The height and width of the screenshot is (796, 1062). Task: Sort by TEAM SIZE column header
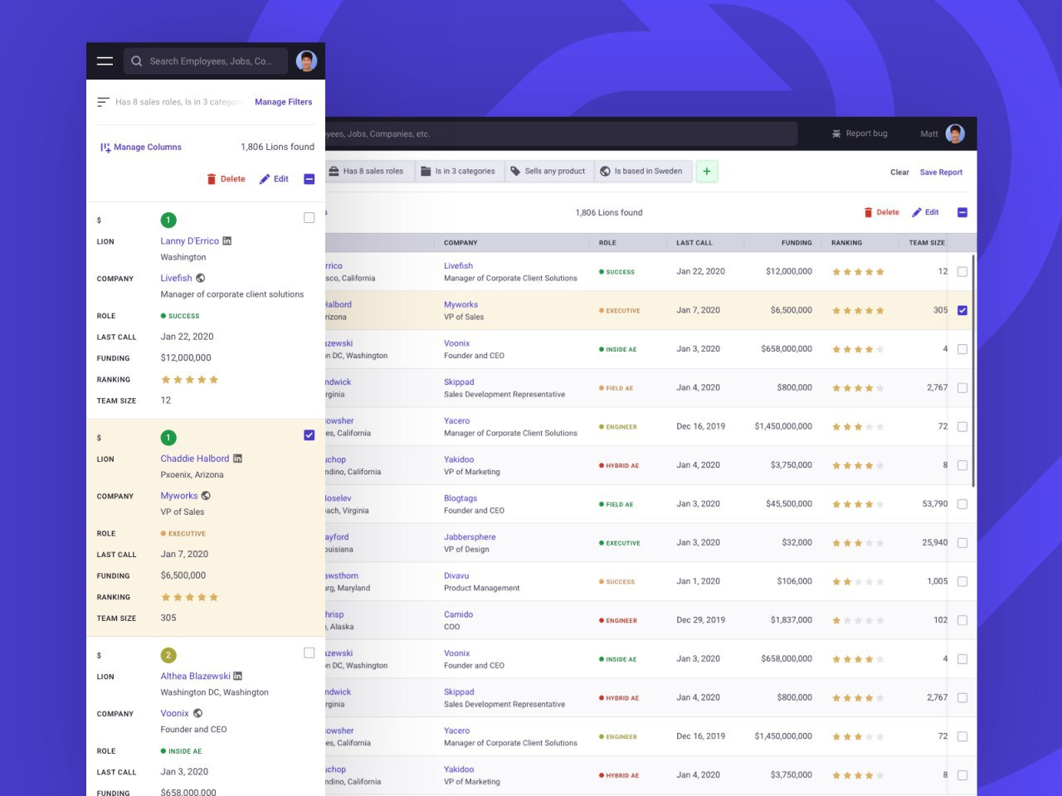coord(927,243)
